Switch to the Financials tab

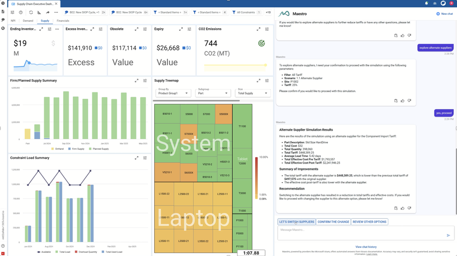(63, 21)
